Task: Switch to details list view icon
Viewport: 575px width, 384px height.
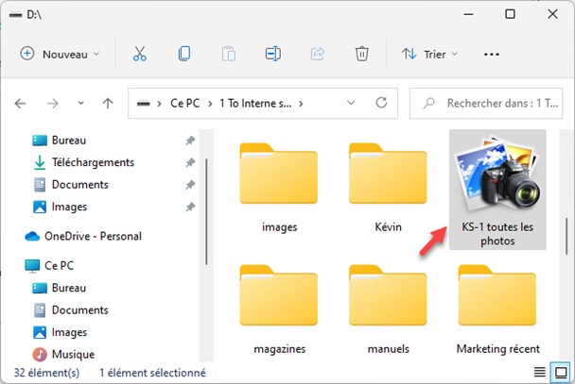Action: pos(539,372)
